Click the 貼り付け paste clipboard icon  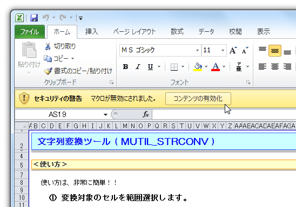pos(29,50)
